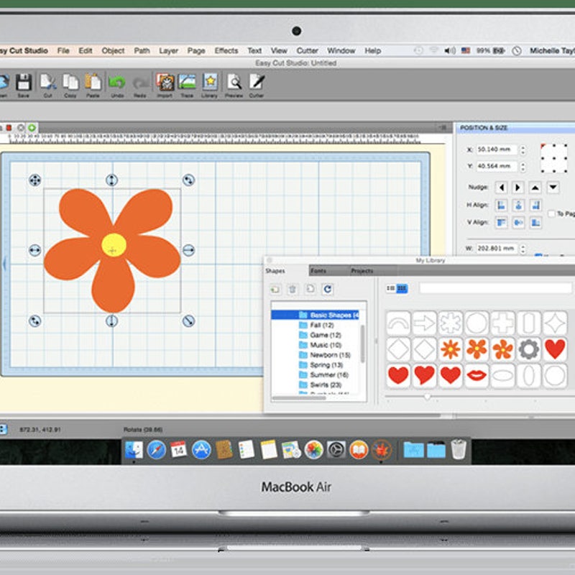Open the Effects menu
Screen dimensions: 575x575
[x=226, y=51]
